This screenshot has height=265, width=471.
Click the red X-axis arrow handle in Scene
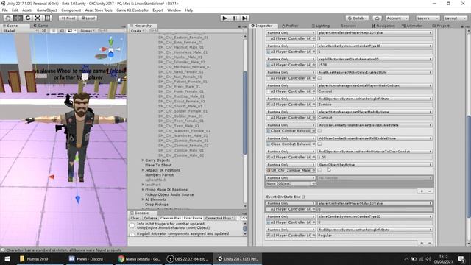pos(52,177)
